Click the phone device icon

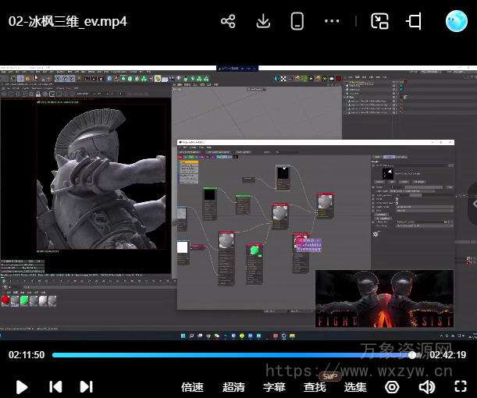(297, 21)
